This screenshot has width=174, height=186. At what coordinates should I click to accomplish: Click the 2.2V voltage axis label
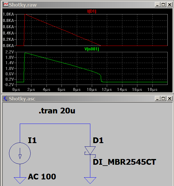tap(10, 52)
